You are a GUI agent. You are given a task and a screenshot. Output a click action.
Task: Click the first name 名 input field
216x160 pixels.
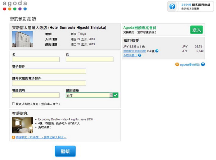pos(36,59)
